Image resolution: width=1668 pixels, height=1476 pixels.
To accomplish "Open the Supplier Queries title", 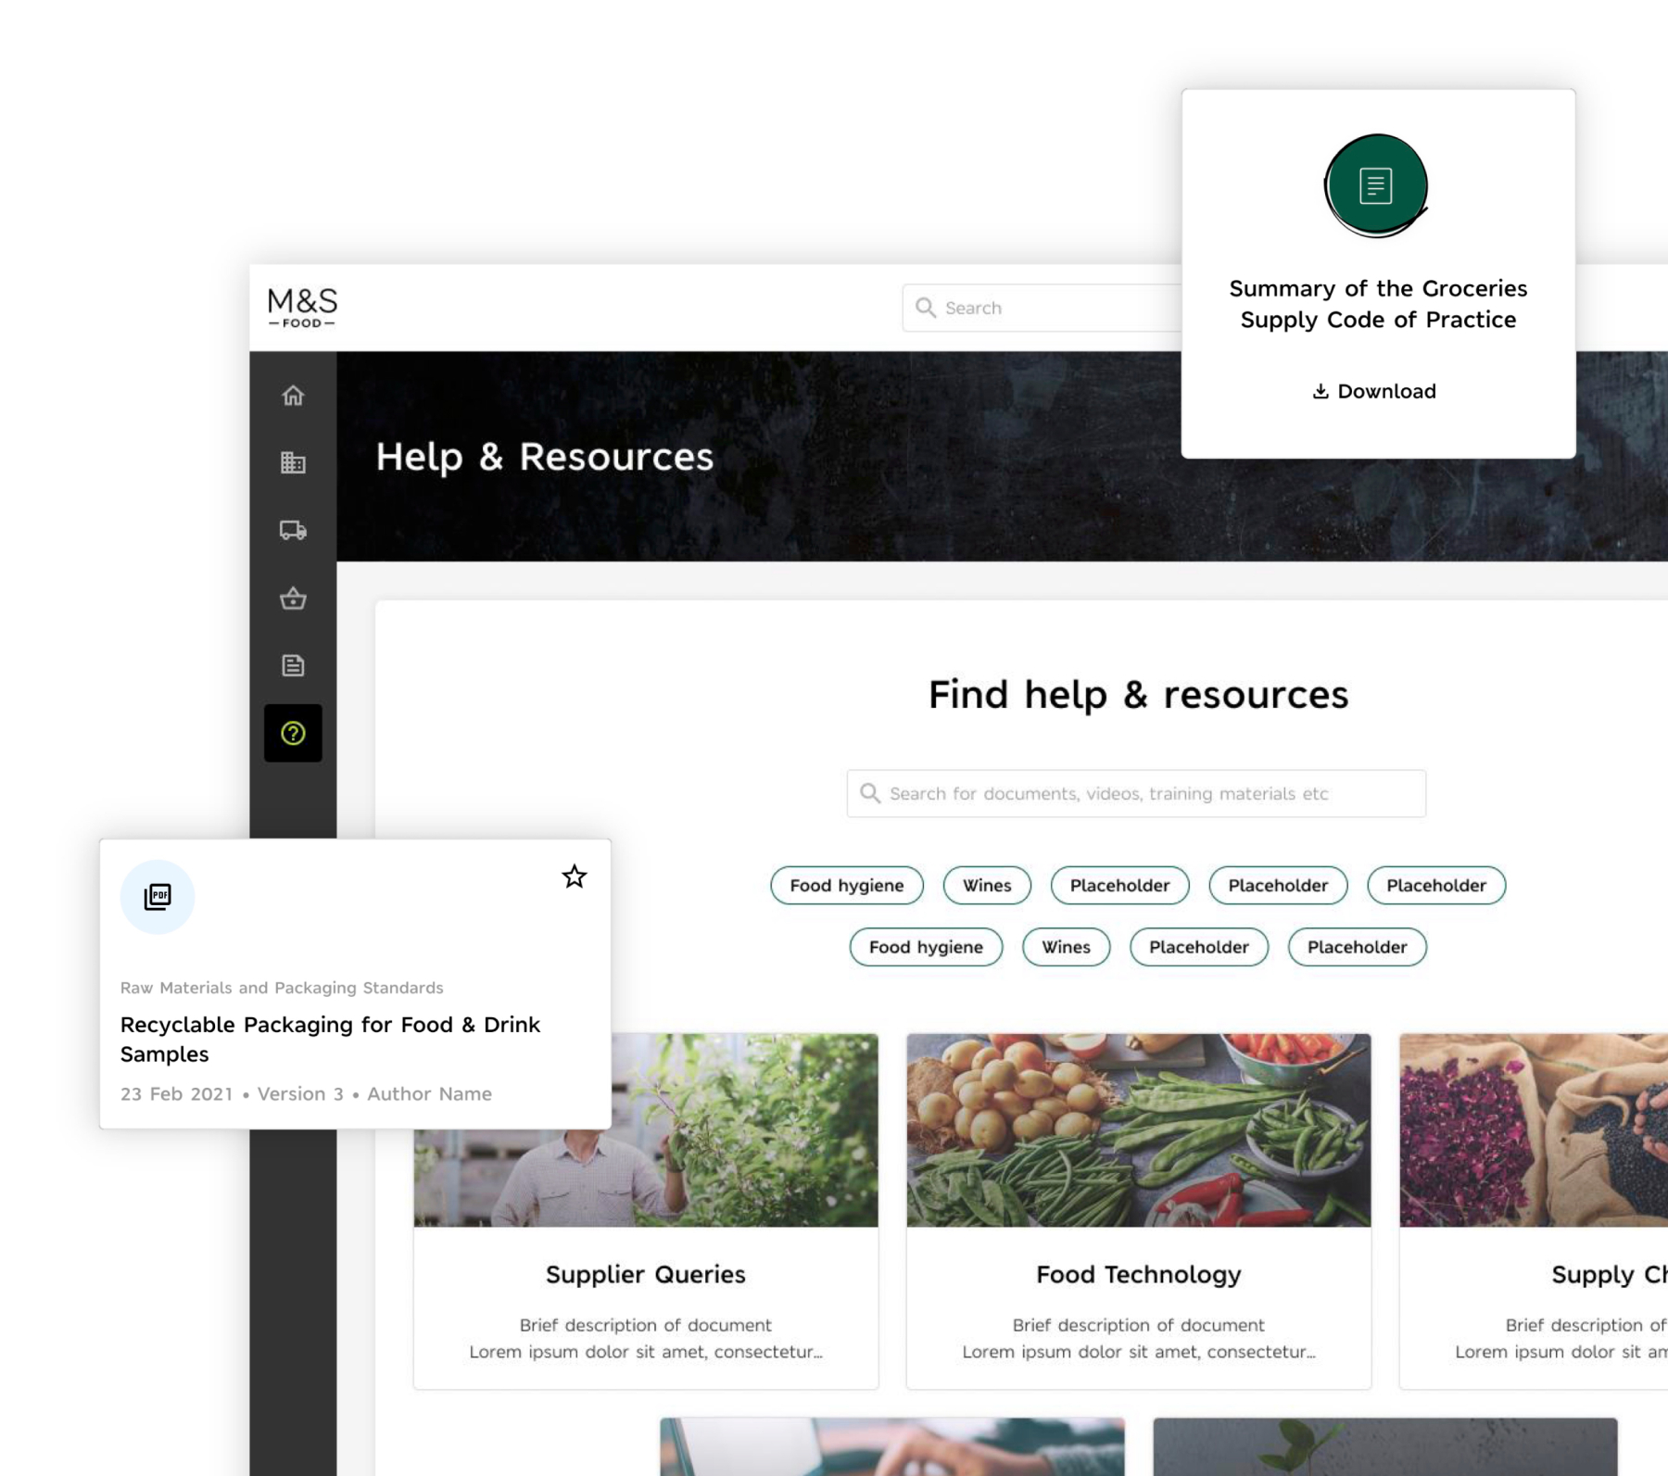I will [x=646, y=1275].
